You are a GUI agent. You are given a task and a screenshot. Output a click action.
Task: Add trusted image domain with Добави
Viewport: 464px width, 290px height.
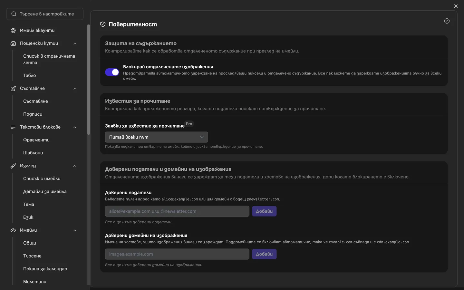tap(264, 254)
